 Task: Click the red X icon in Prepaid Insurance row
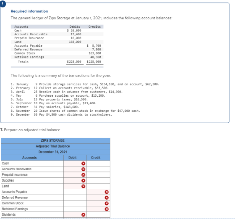point(84,175)
